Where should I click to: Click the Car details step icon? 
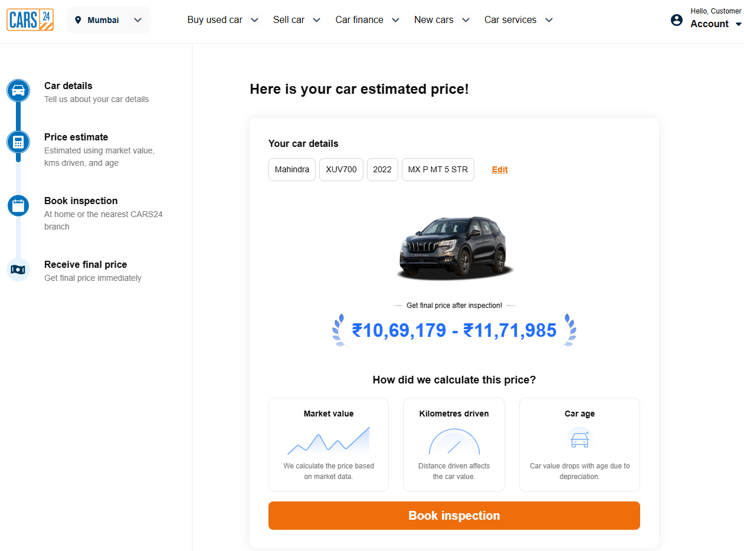18,91
